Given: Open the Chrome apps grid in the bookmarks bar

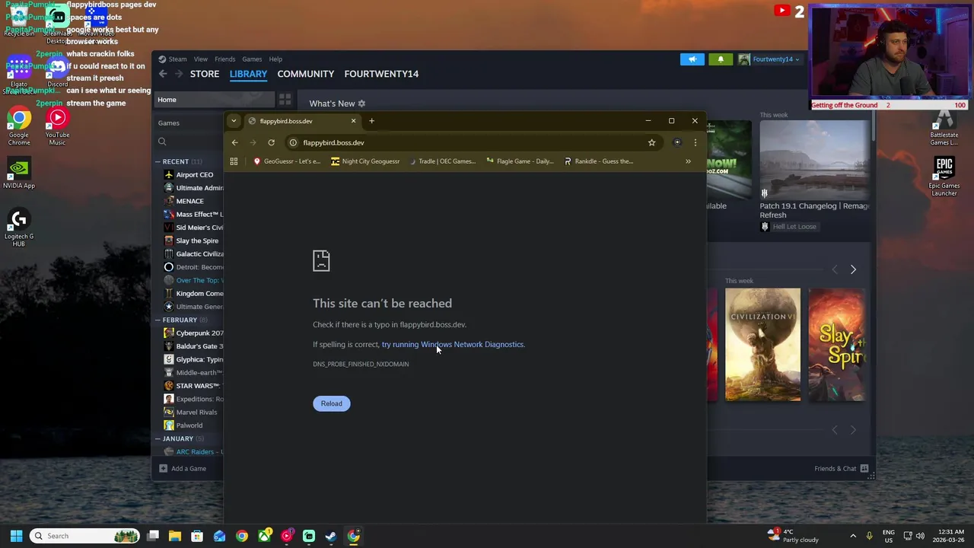Looking at the screenshot, I should (x=234, y=161).
